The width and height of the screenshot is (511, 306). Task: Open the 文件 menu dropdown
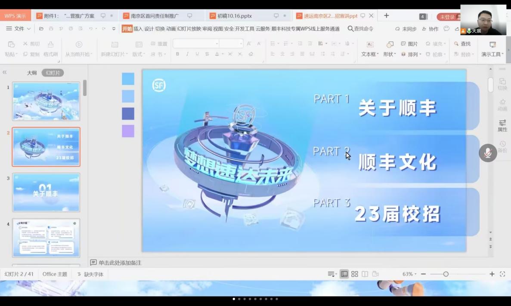click(19, 29)
